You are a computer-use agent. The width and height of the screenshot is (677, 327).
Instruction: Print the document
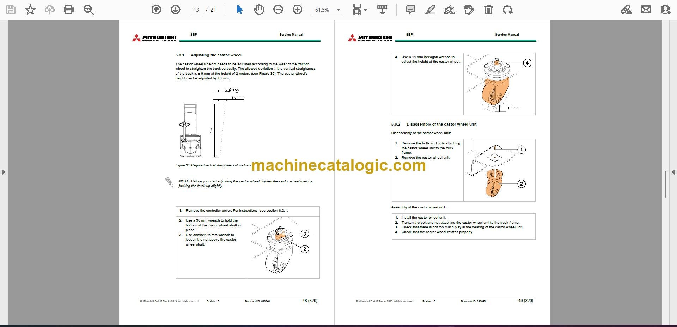tap(69, 10)
